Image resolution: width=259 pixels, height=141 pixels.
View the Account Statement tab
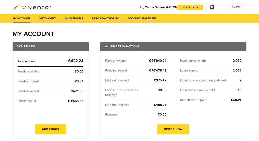pyautogui.click(x=142, y=18)
